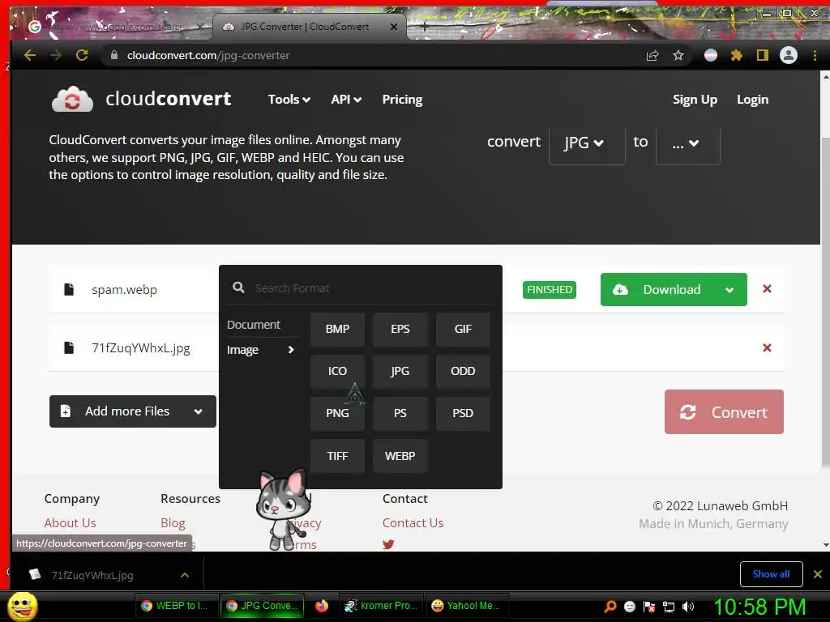Click Show all downloads button

tap(771, 574)
